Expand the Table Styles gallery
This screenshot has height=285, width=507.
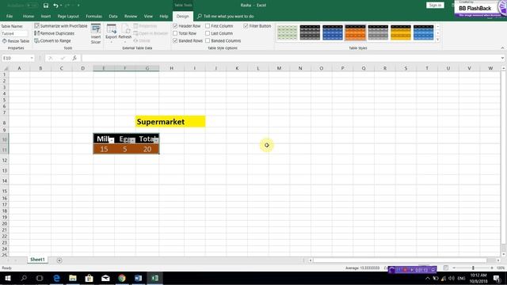(438, 40)
